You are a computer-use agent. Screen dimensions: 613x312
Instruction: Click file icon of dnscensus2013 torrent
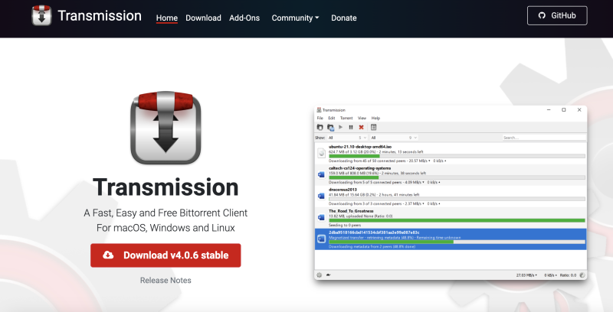[321, 196]
